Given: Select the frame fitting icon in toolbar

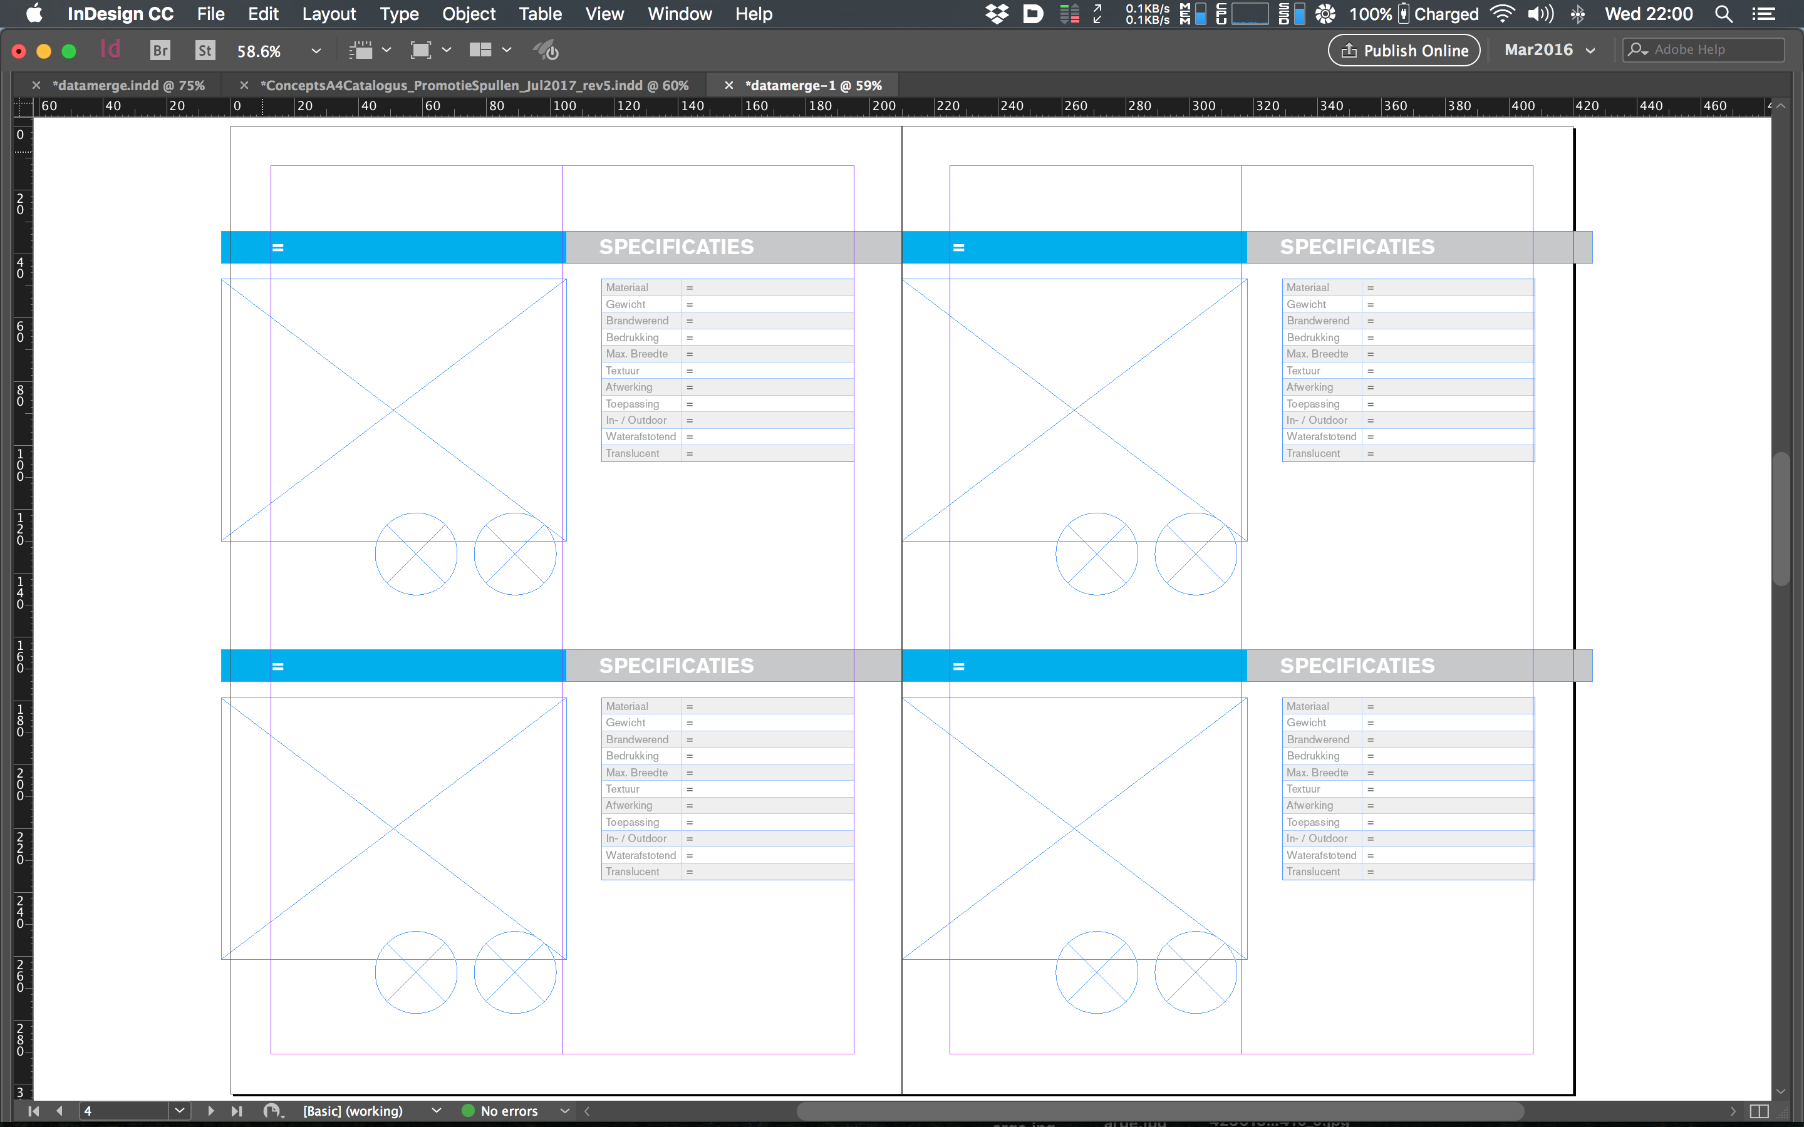Looking at the screenshot, I should click(x=421, y=49).
